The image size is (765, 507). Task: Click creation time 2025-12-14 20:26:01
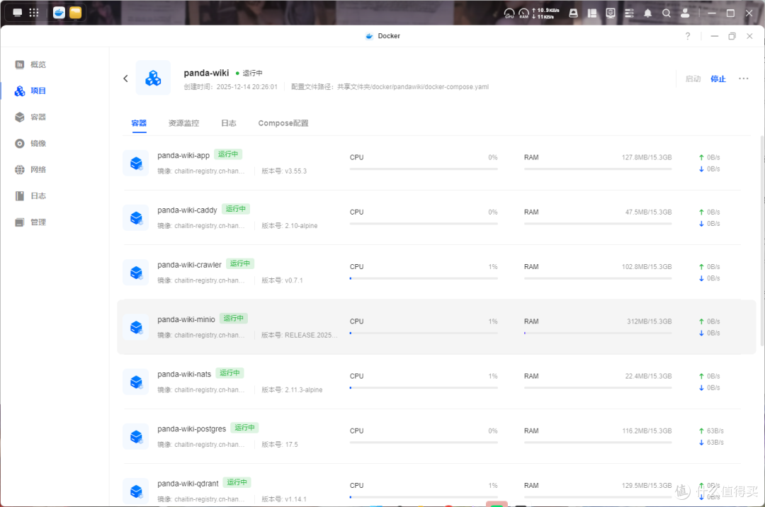231,87
